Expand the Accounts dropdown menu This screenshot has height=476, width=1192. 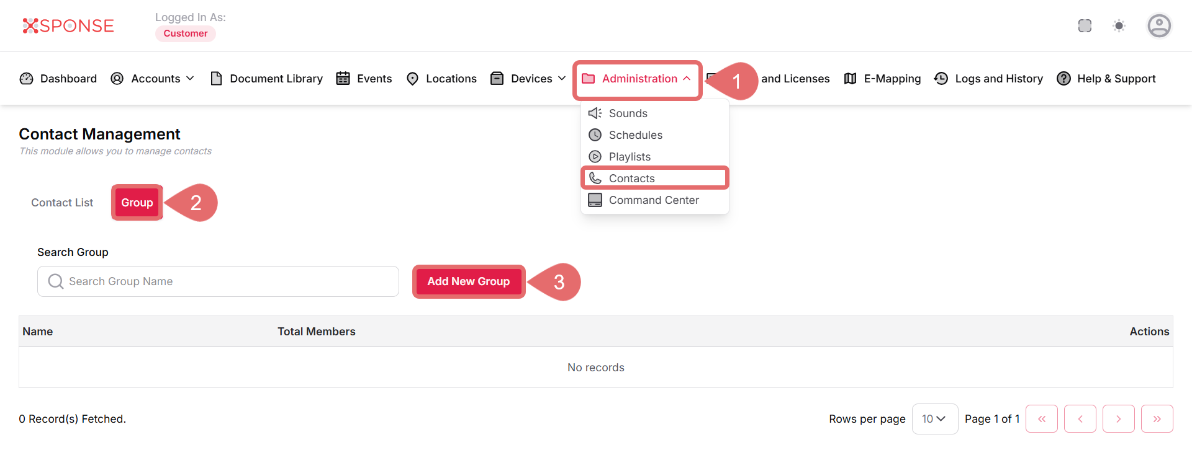tap(152, 79)
